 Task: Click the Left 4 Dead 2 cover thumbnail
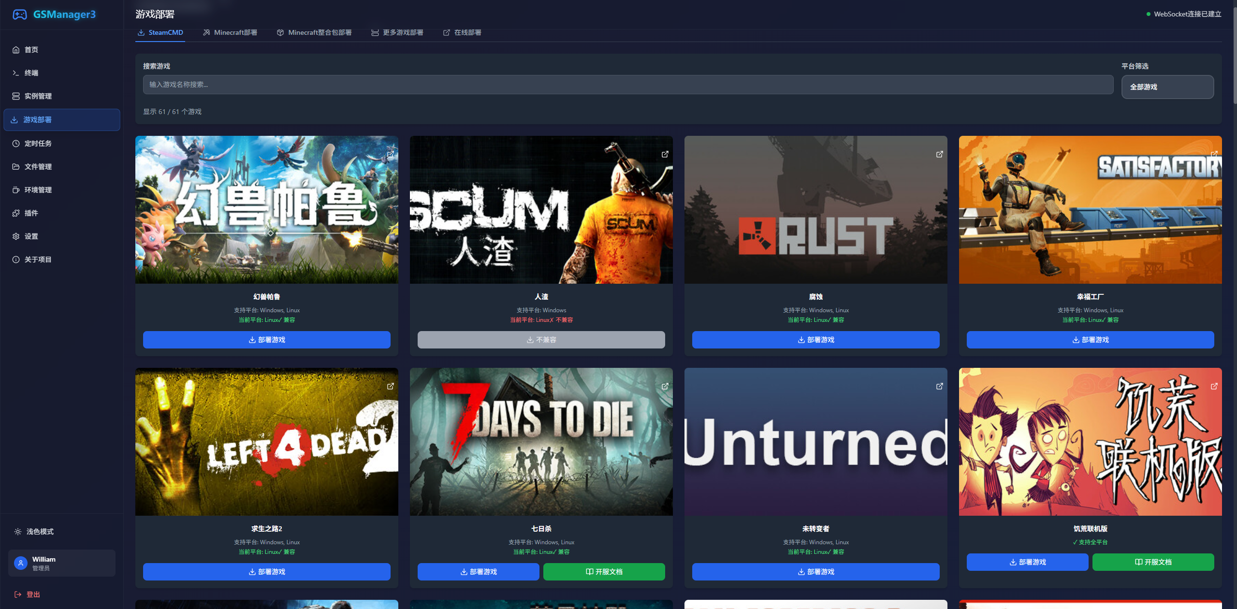tap(267, 442)
